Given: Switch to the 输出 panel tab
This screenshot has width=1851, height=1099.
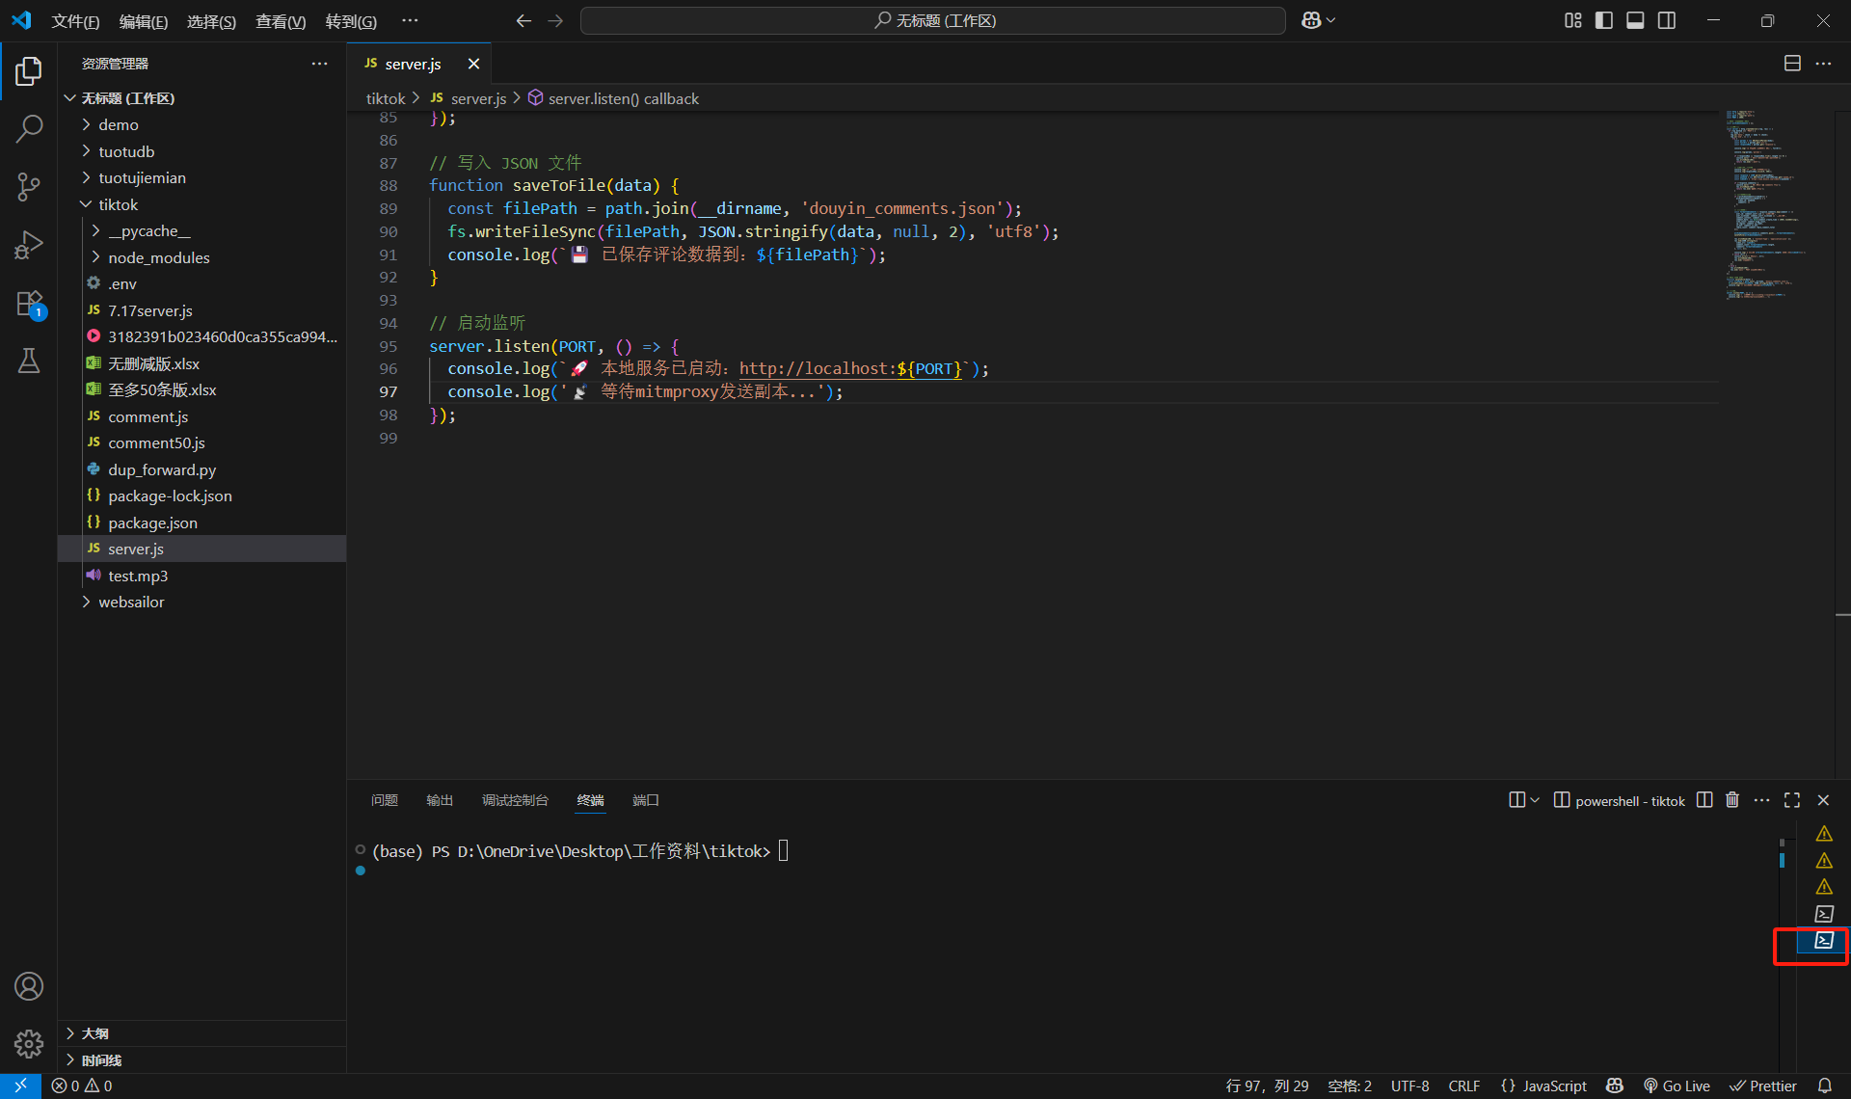Looking at the screenshot, I should point(440,800).
